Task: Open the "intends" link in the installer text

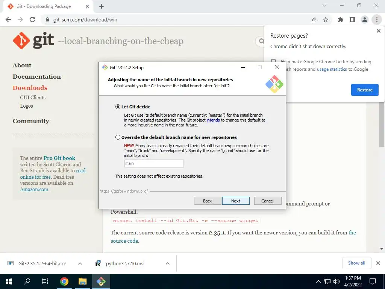Action: click(213, 120)
